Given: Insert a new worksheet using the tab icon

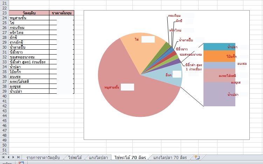Looking at the screenshot, I should click(x=197, y=157).
